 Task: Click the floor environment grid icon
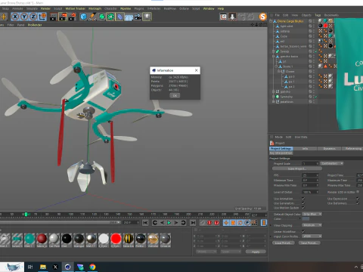tap(129, 17)
